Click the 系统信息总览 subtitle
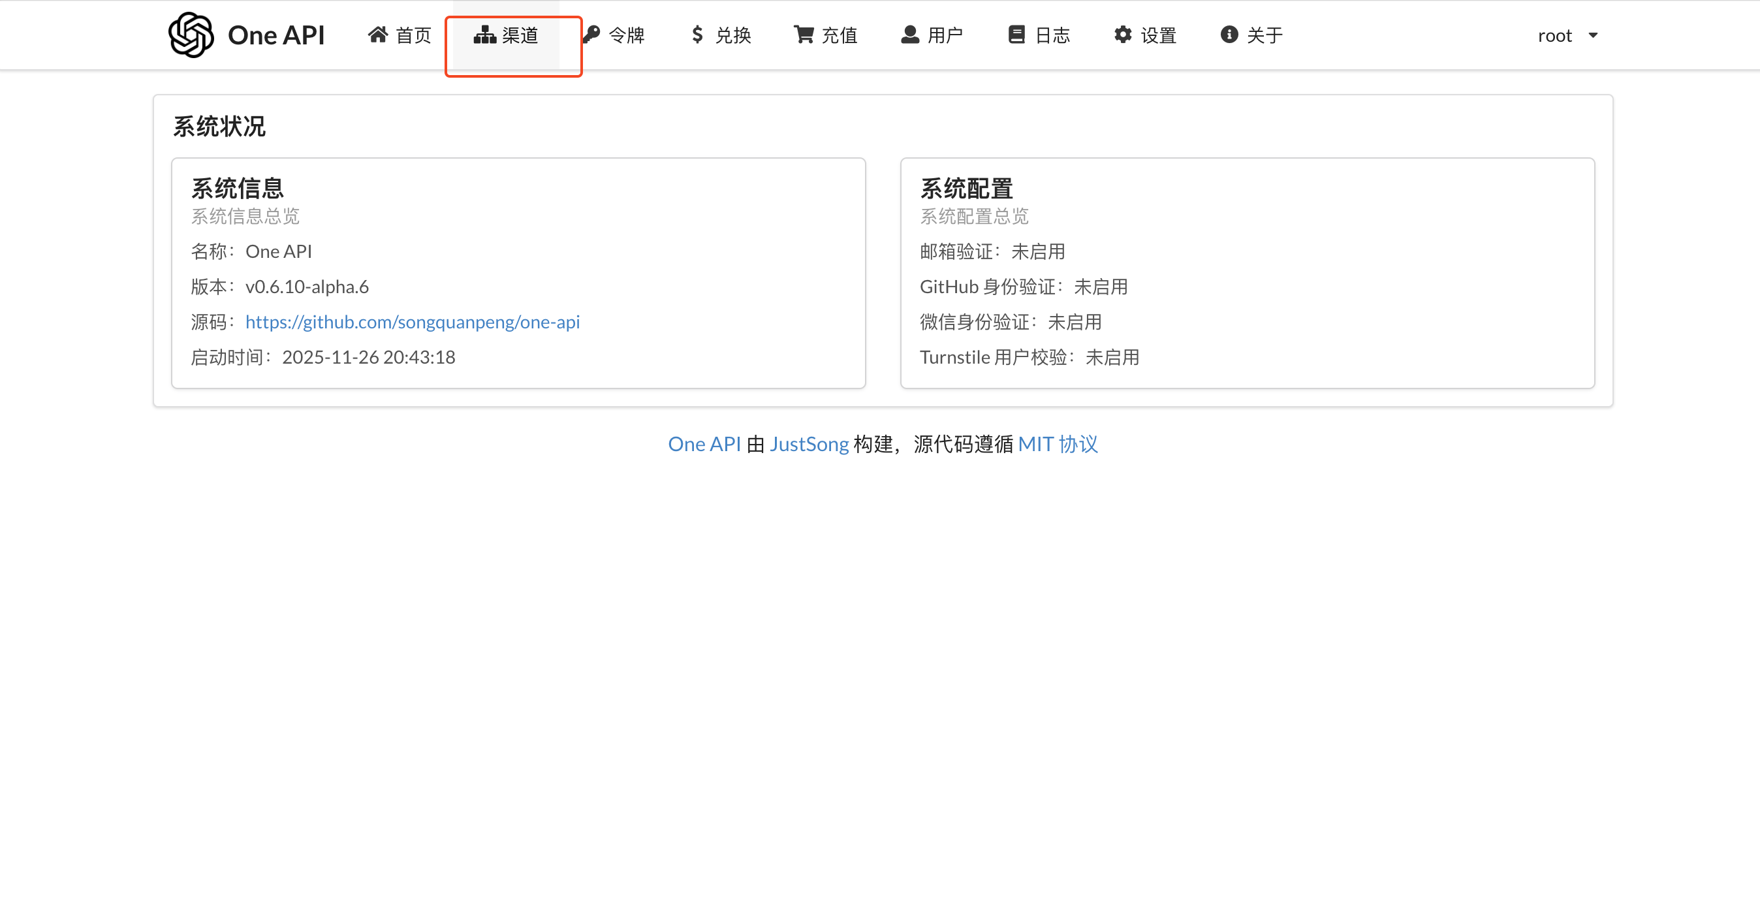Viewport: 1760px width, 914px height. 245,217
